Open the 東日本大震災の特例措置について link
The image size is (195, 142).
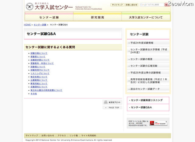pos(46,90)
